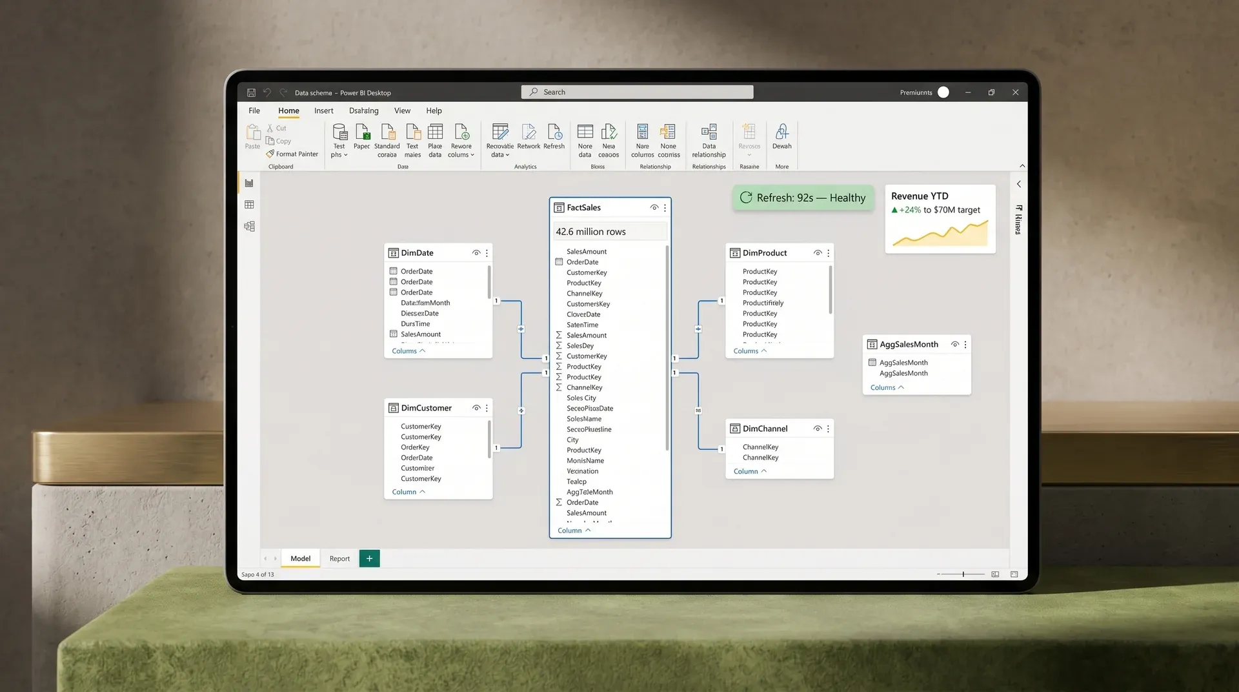The width and height of the screenshot is (1239, 692).
Task: Select the Insert ribbon tab
Action: [x=324, y=111]
